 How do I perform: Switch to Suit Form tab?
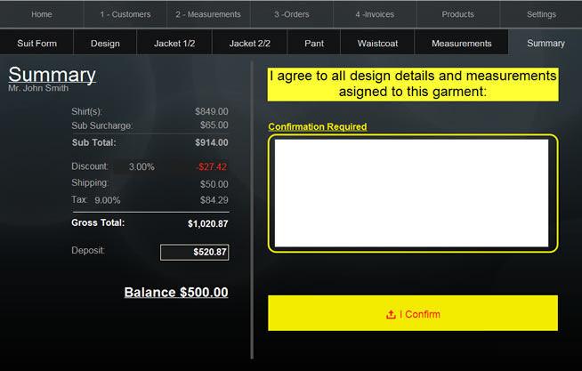36,44
